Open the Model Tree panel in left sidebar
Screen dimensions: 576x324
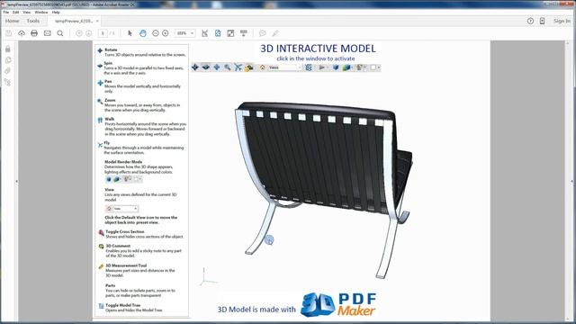(x=8, y=82)
